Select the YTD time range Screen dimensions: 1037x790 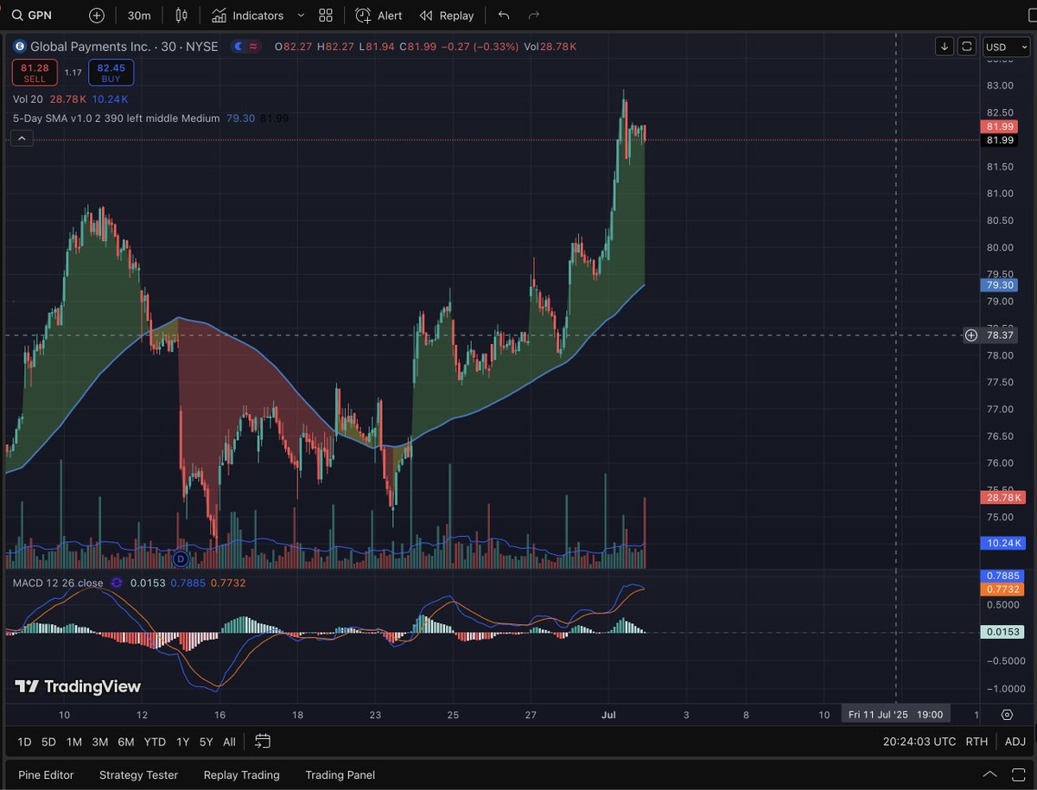155,742
